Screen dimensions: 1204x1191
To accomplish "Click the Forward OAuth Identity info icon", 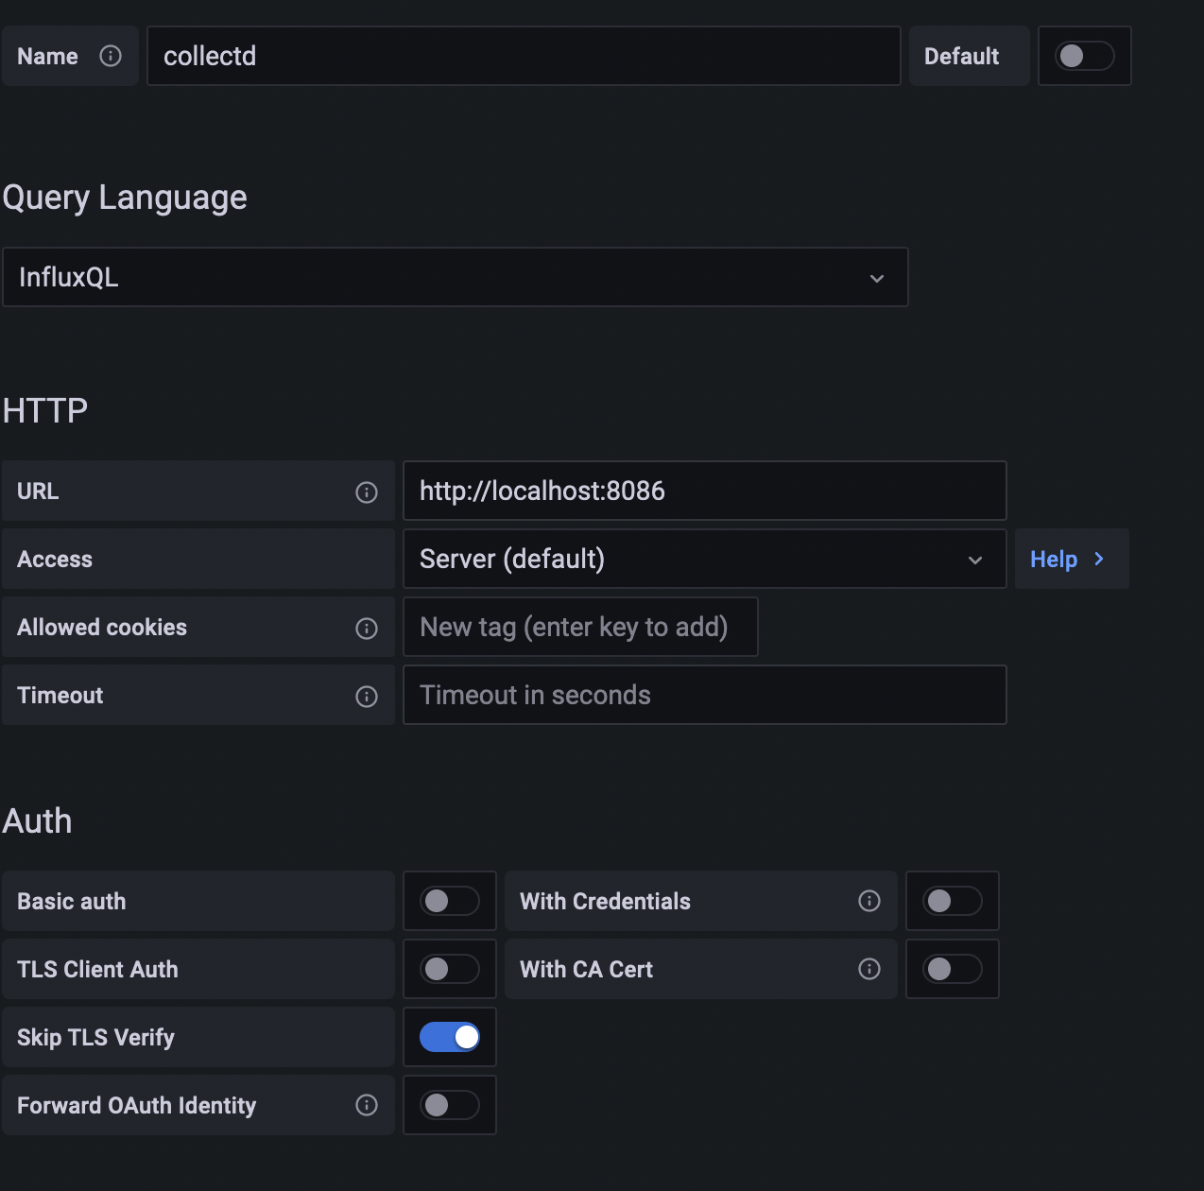I will (x=367, y=1106).
